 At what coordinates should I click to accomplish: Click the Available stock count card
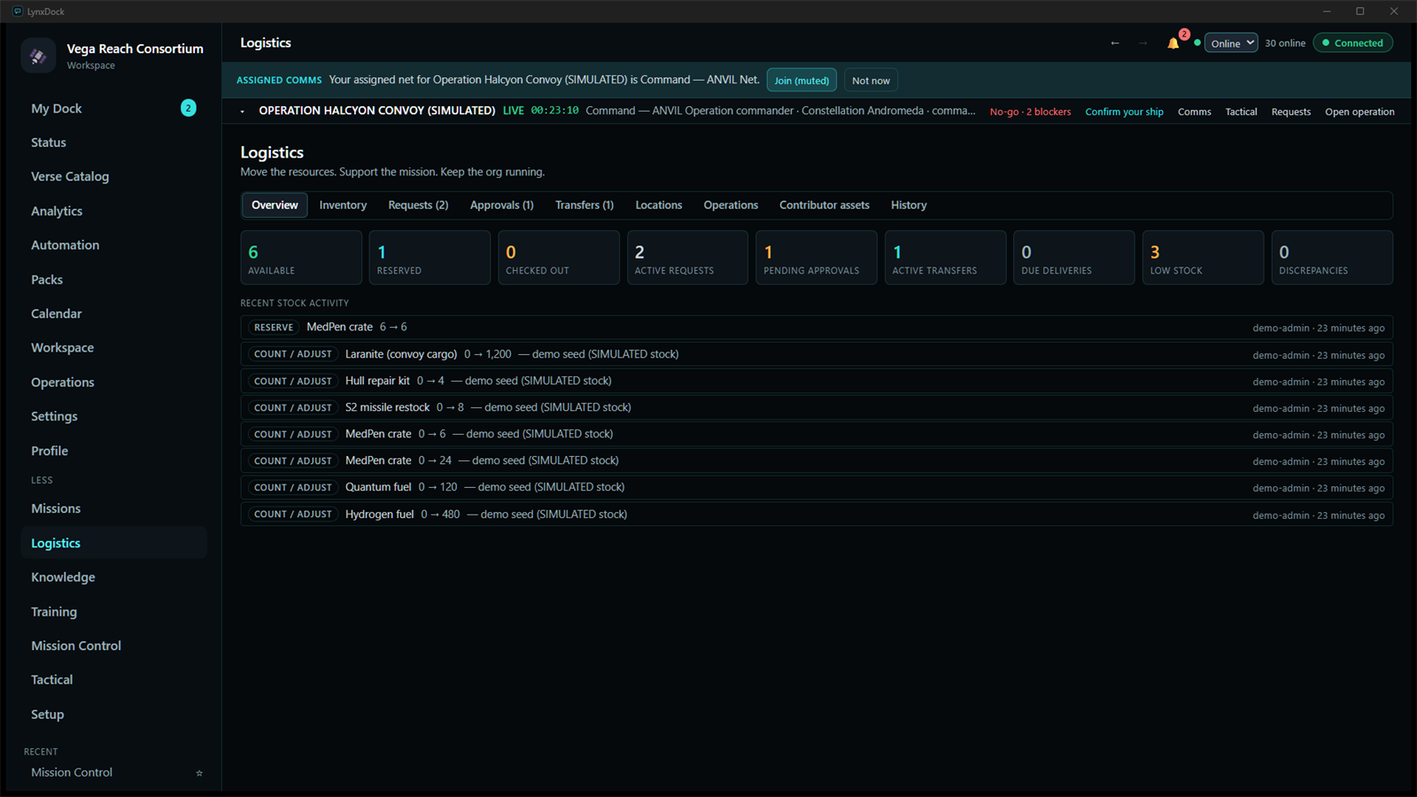pyautogui.click(x=301, y=258)
